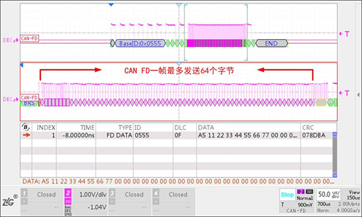The height and width of the screenshot is (217, 362).
Task: Click the magenta channel 2 color badge
Action: click(68, 192)
